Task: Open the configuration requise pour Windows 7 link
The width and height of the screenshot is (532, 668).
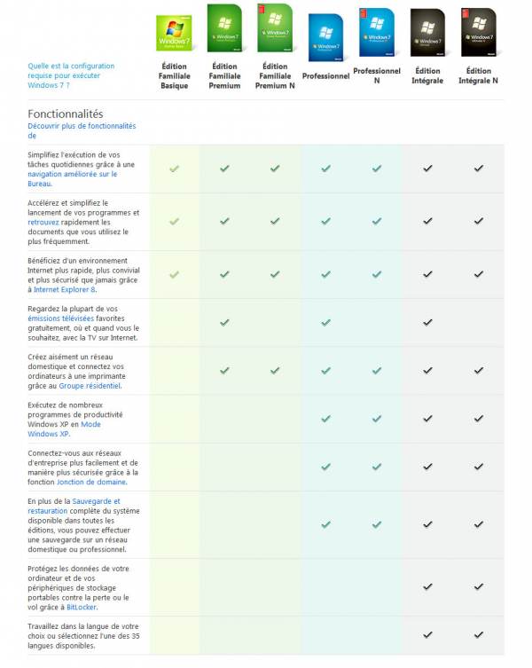Action: coord(71,75)
